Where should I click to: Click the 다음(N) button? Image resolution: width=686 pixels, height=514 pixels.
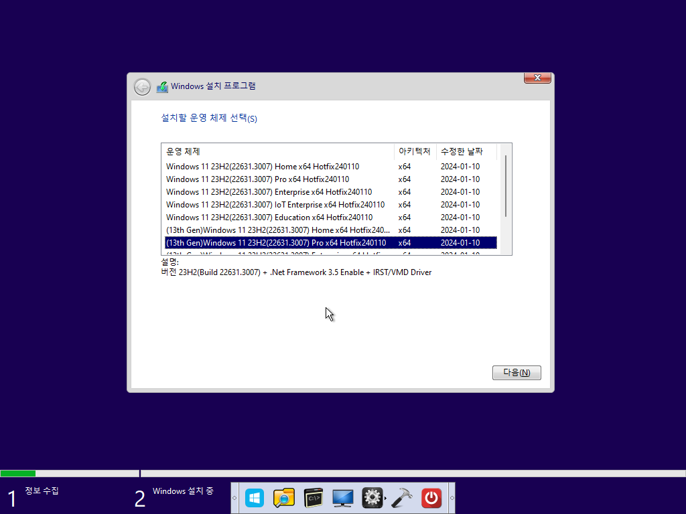pos(517,372)
